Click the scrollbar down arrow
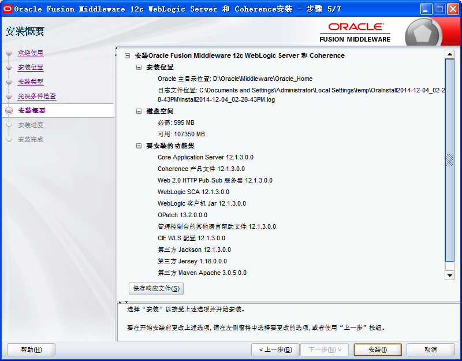The height and width of the screenshot is (361, 462). click(450, 276)
